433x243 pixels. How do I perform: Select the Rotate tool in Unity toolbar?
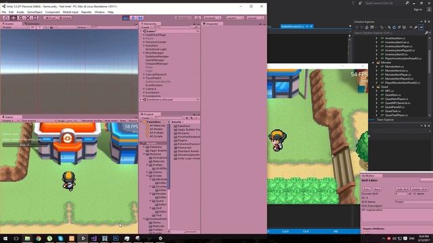click(x=20, y=18)
